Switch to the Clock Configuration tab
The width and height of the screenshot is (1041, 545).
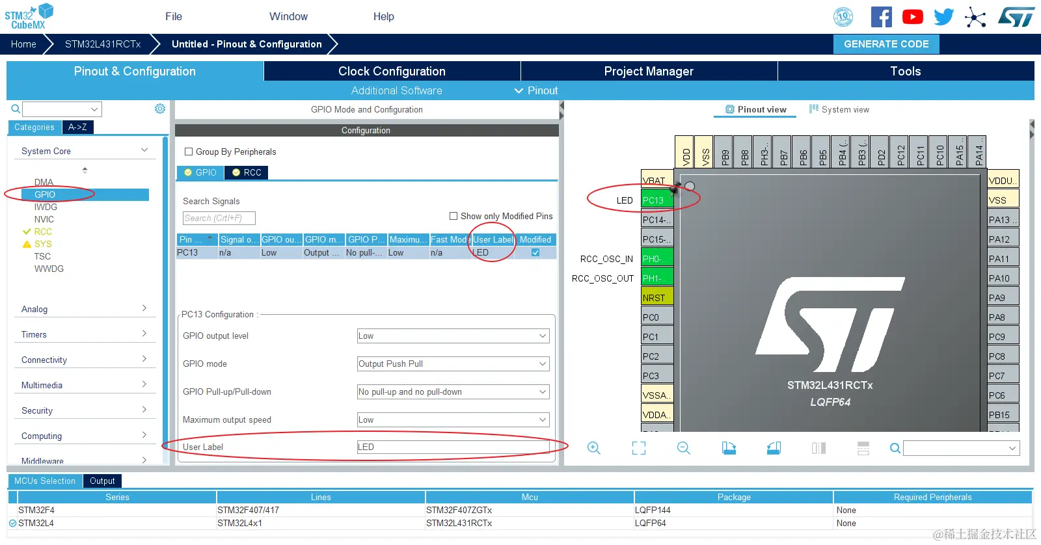pyautogui.click(x=392, y=71)
